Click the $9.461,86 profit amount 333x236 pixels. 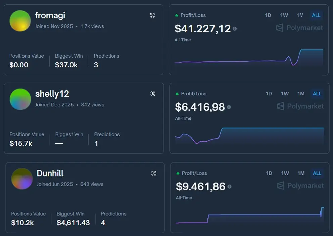tap(200, 187)
